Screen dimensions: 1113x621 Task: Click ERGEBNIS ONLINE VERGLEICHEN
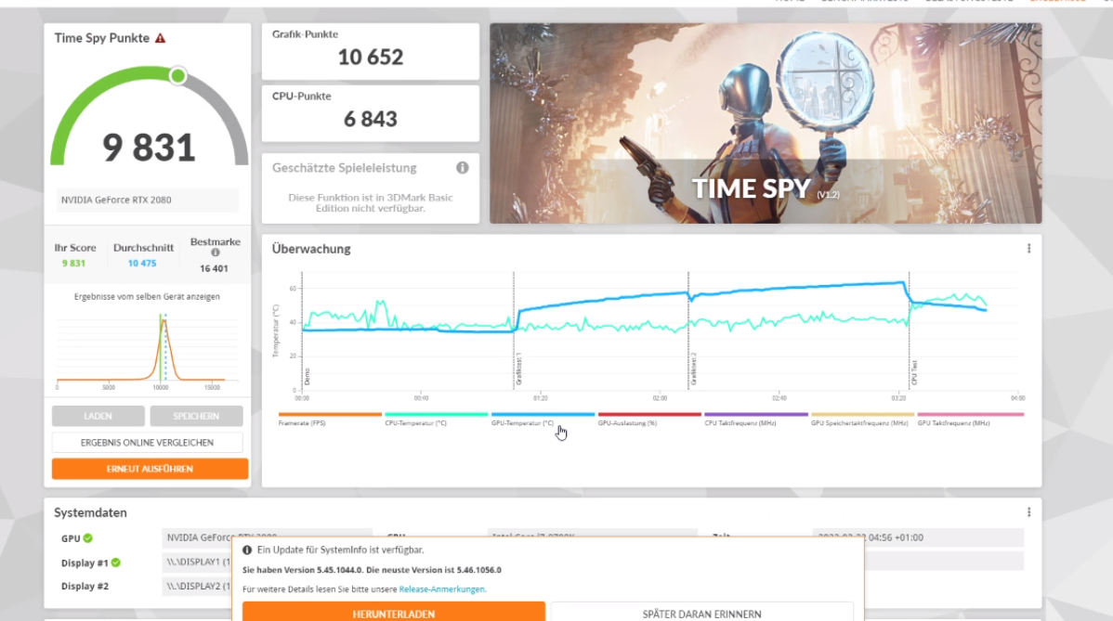(147, 443)
